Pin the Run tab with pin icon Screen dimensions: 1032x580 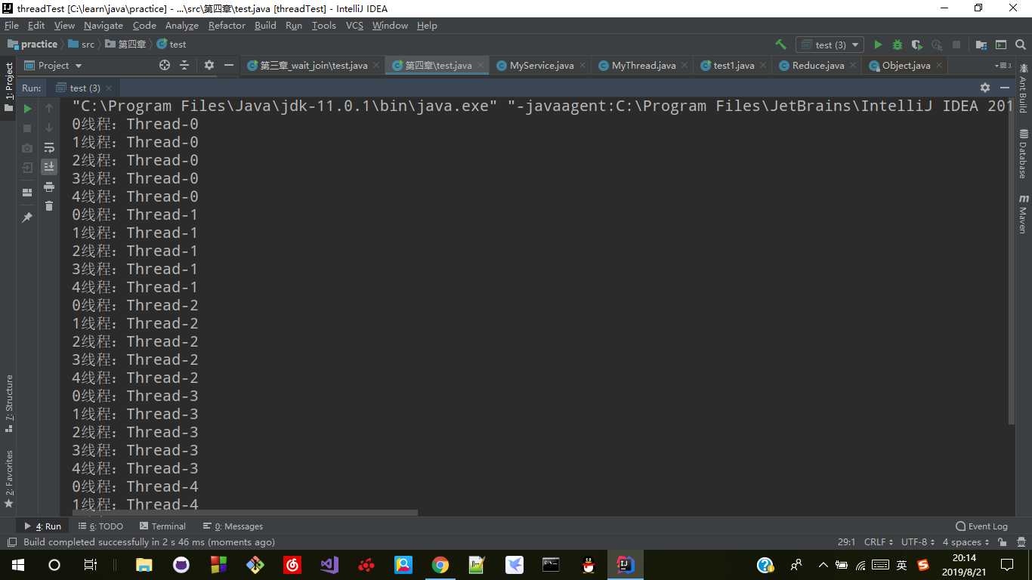click(27, 217)
